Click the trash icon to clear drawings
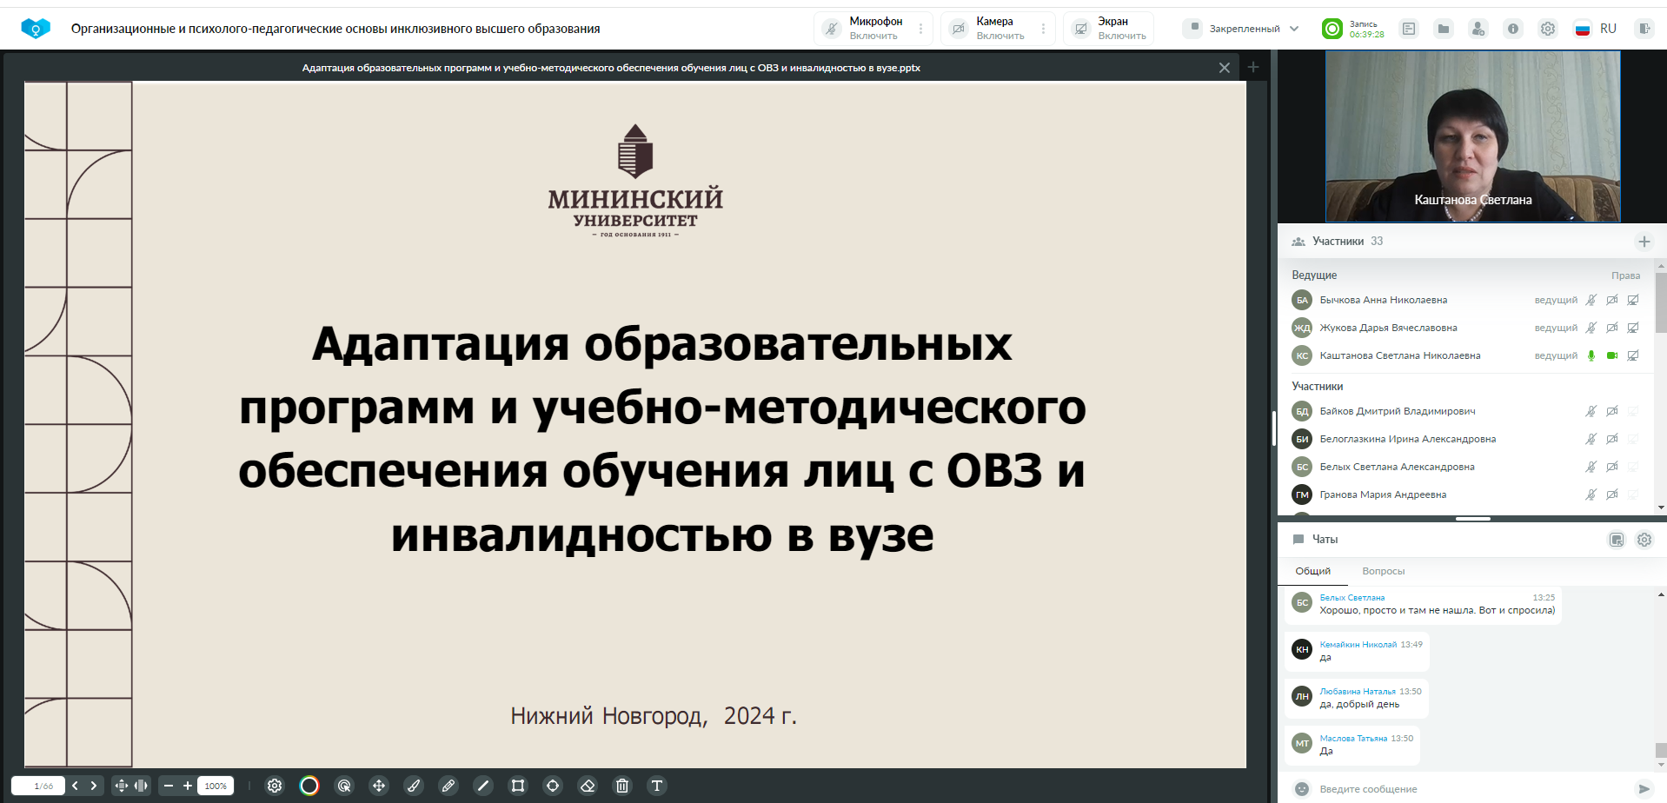 tap(622, 786)
